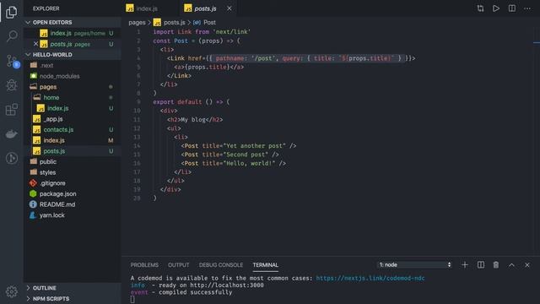Open the OUTPUT panel tab
Viewport: 540px width, 304px height.
point(178,264)
